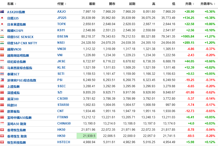Viewport: 218px width, 146px height.
Task: Click the -61.86 change value for 深證成指
Action: [190, 92]
